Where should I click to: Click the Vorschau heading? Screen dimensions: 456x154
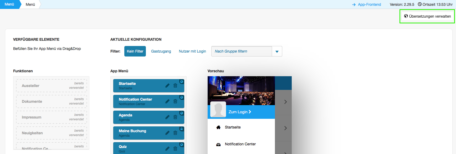coord(216,71)
